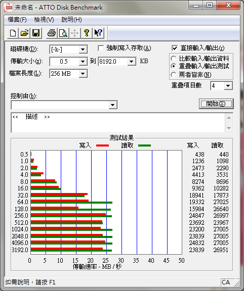Open Print Preview via the magnifier page icon
This screenshot has height=291, width=244.
(x=63, y=33)
